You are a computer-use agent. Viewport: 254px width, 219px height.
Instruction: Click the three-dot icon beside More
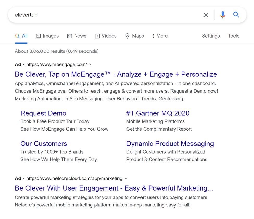click(x=153, y=36)
